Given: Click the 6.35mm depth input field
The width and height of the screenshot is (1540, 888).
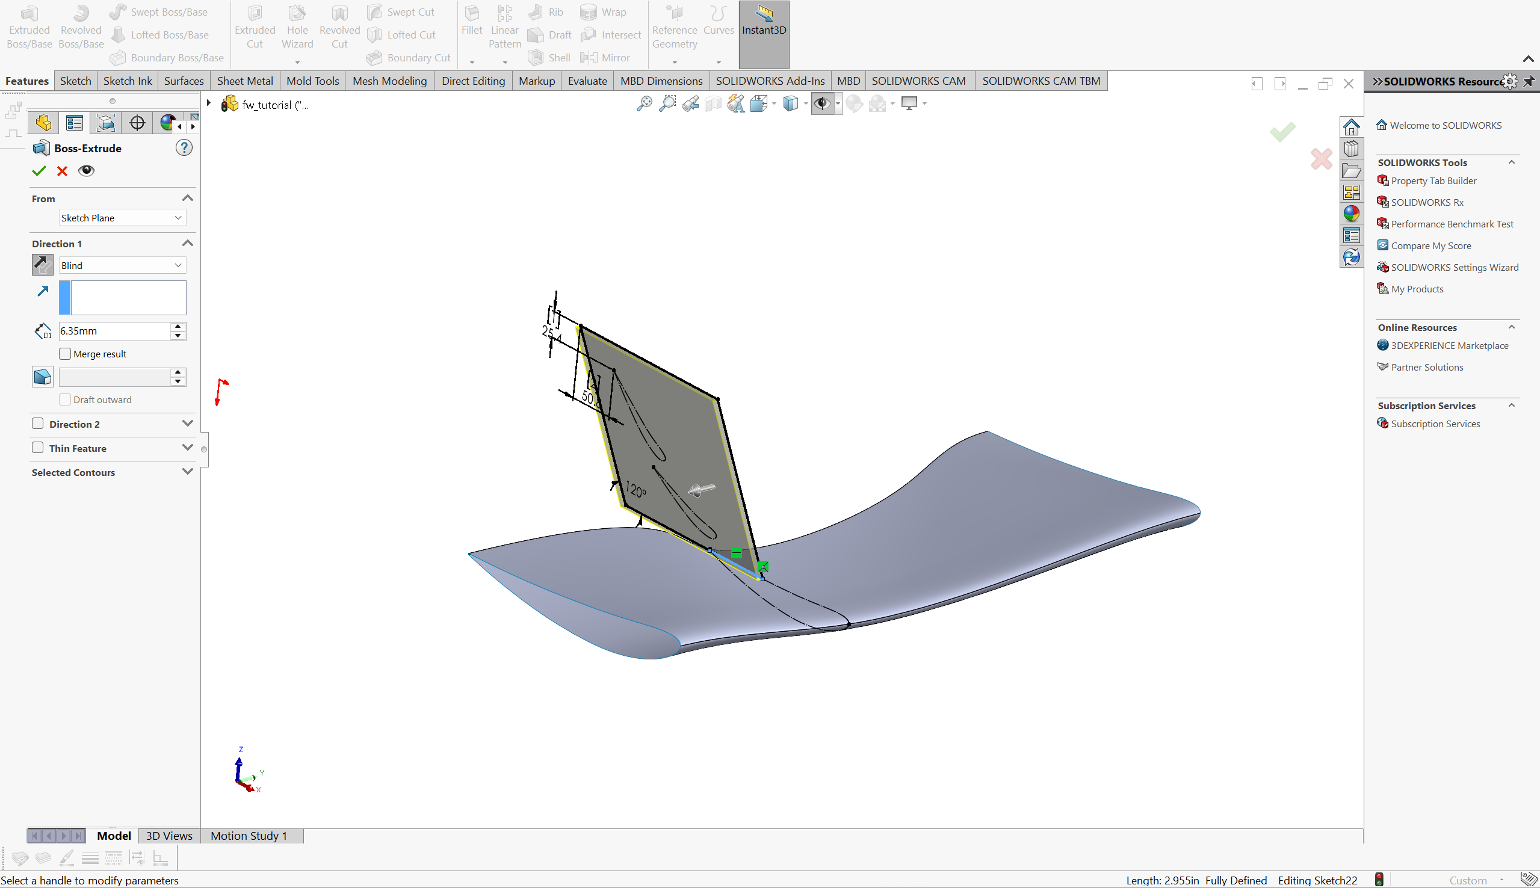Looking at the screenshot, I should (x=114, y=331).
